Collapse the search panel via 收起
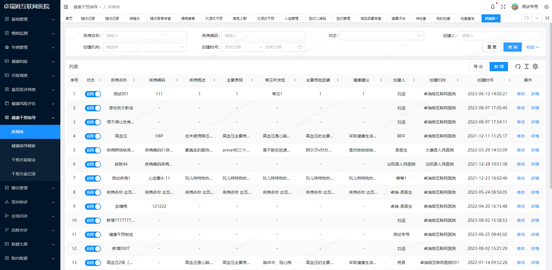Viewport: 552px width, 270px height. (532, 47)
